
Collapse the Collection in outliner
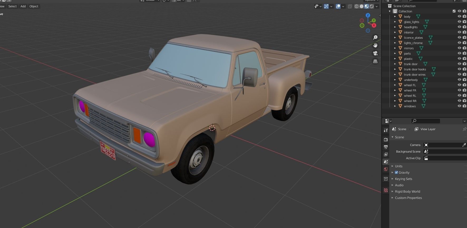pyautogui.click(x=390, y=11)
